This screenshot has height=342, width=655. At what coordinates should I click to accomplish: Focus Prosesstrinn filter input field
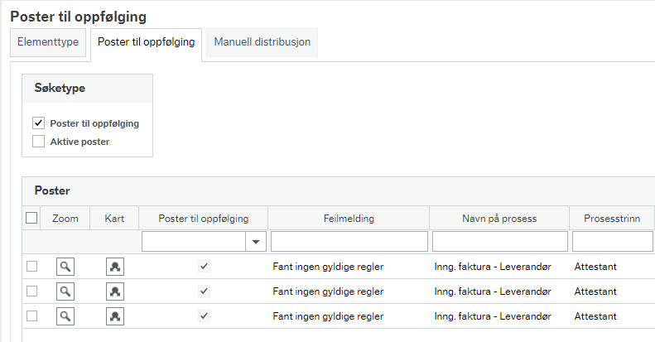pos(613,242)
